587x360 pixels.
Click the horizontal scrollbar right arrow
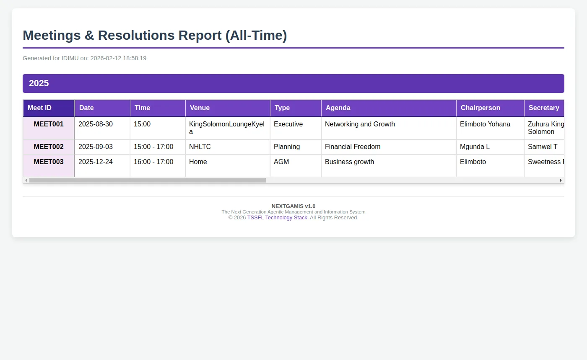[561, 180]
